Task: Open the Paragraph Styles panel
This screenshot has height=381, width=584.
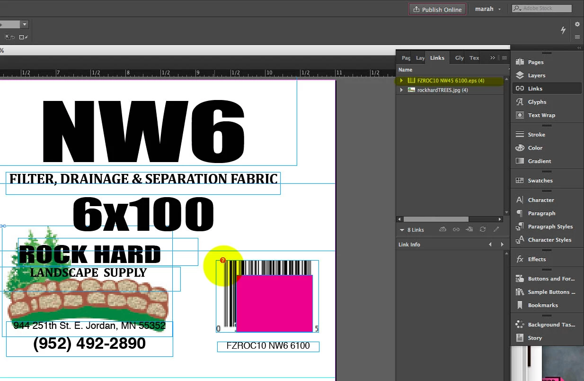Action: [x=547, y=227]
